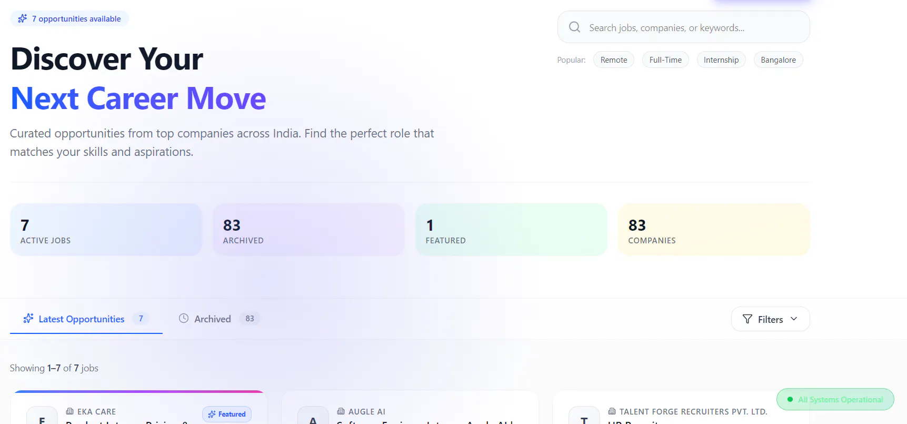Toggle the Remote popular filter chip
The image size is (907, 424).
[x=614, y=60]
